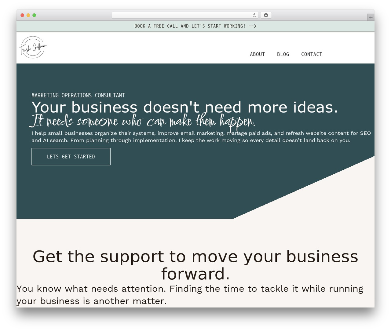This screenshot has width=391, height=331.
Task: Maximize the window with the green button
Action: coord(34,15)
